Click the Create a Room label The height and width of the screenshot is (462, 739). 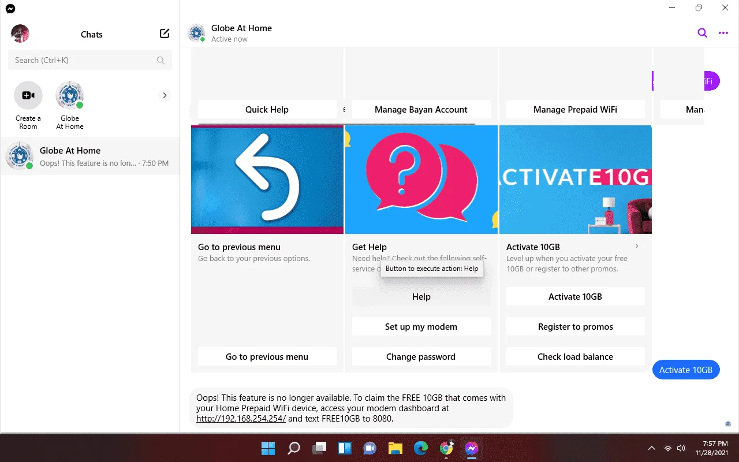coord(28,122)
